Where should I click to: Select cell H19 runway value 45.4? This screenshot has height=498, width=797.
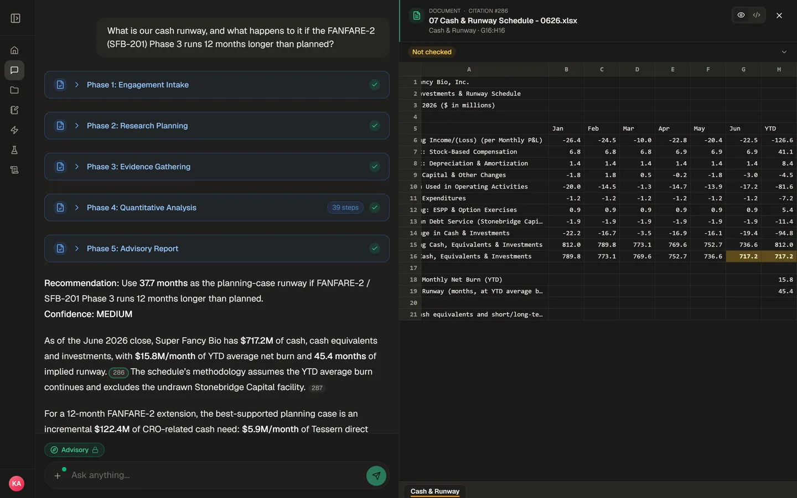[779, 291]
